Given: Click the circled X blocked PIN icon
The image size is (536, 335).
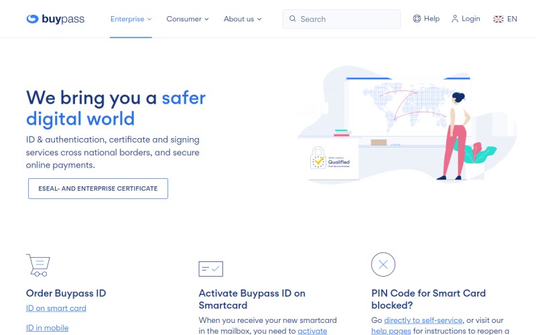Looking at the screenshot, I should 383,264.
